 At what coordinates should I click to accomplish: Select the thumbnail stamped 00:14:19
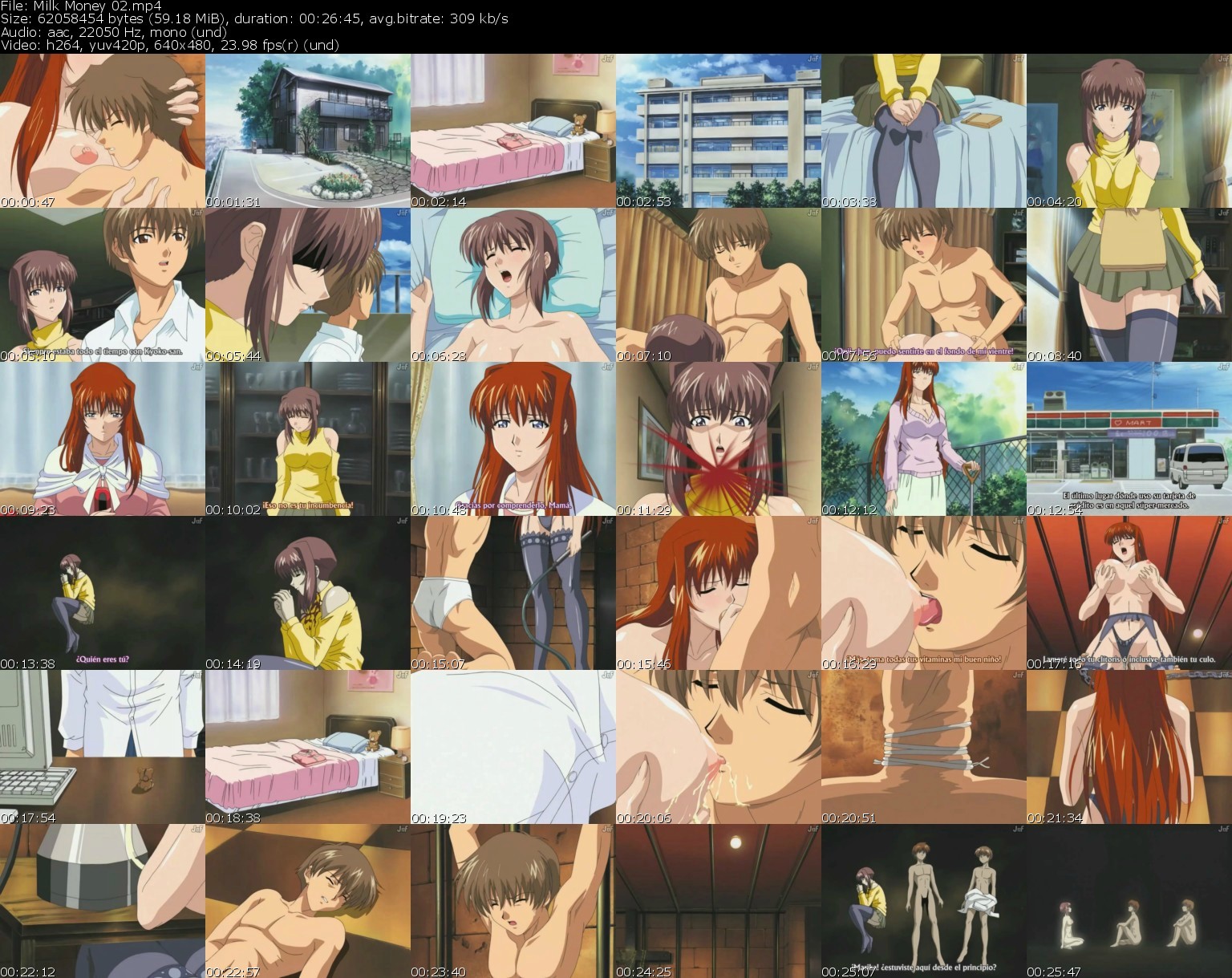click(308, 593)
